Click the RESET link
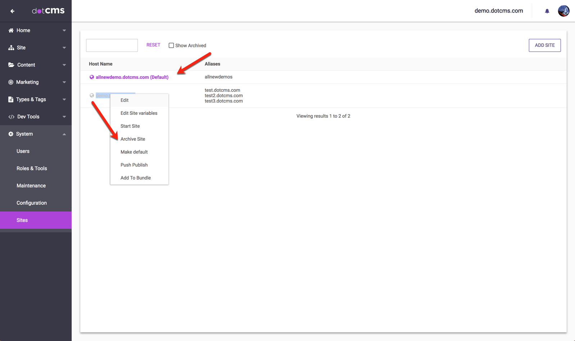 pyautogui.click(x=153, y=45)
